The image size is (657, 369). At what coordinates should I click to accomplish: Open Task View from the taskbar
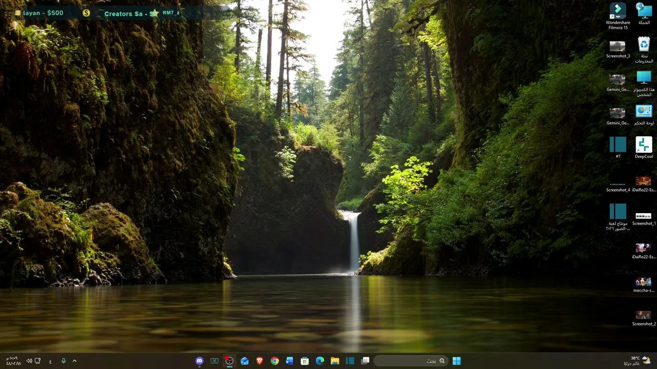click(x=365, y=361)
